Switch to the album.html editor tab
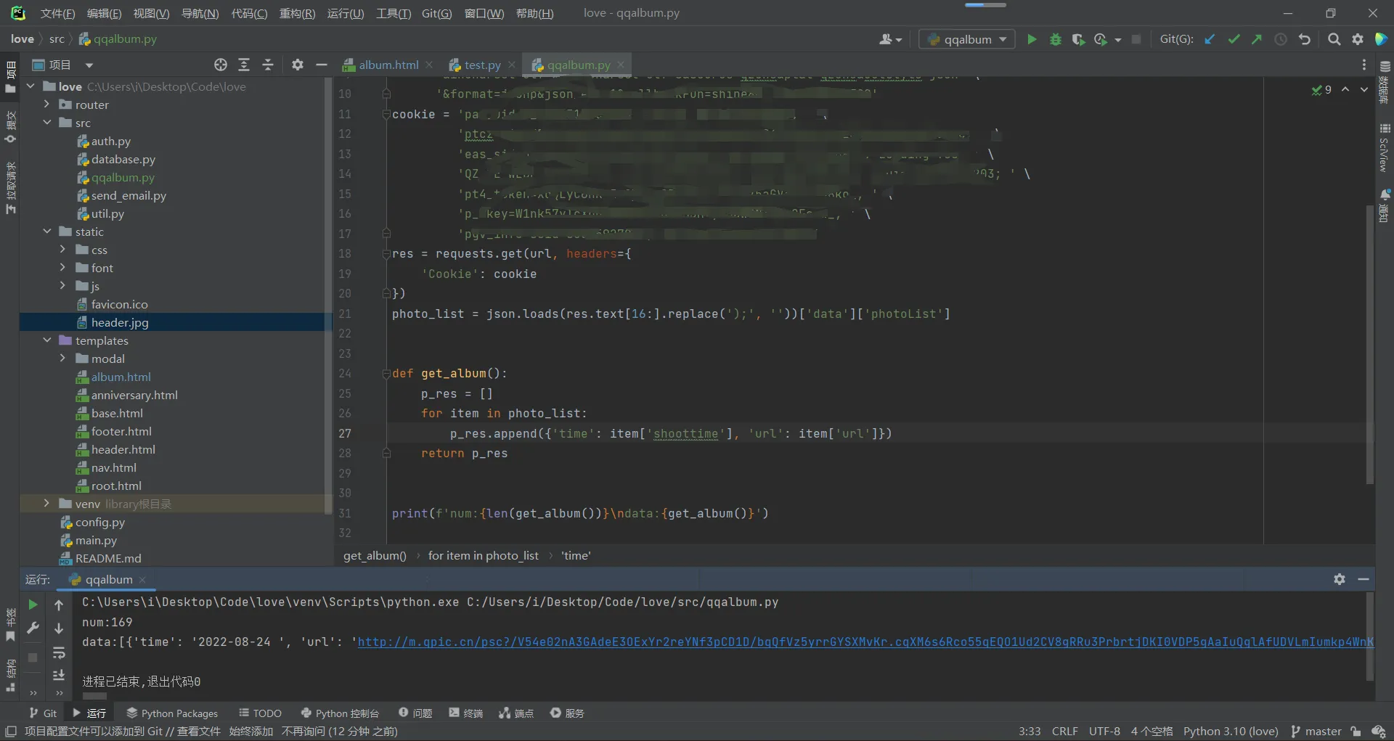The height and width of the screenshot is (741, 1394). [388, 65]
